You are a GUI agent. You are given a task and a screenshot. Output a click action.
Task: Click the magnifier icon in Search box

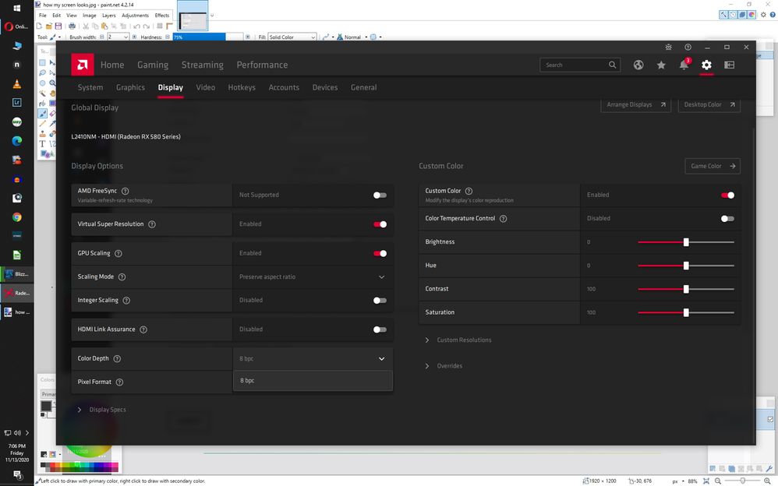(x=612, y=65)
